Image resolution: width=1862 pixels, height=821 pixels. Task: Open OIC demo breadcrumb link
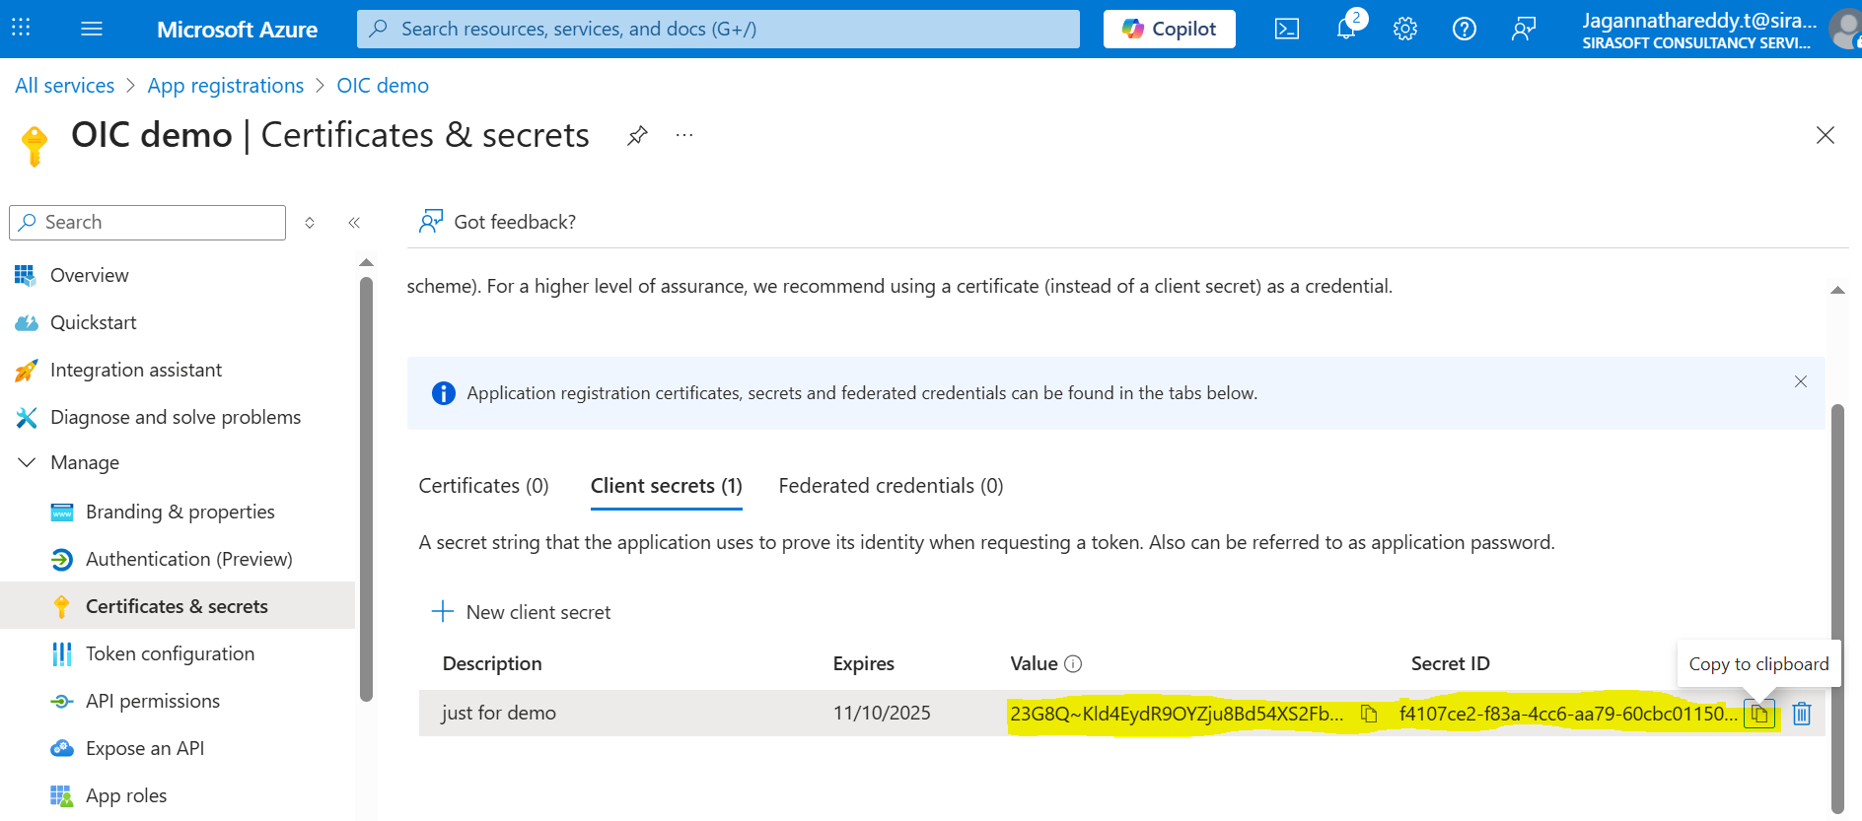point(383,86)
